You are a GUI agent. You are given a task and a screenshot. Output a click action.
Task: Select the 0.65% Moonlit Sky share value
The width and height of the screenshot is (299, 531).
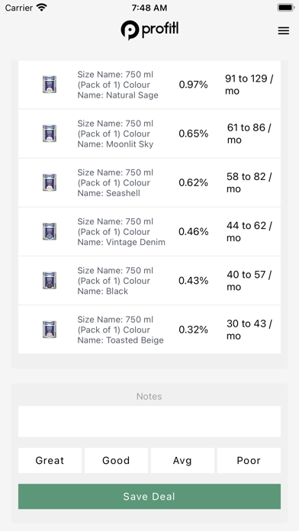193,134
